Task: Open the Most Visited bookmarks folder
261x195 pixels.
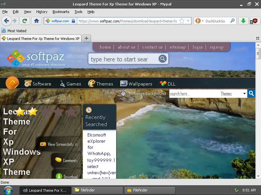Action: pos(14,31)
